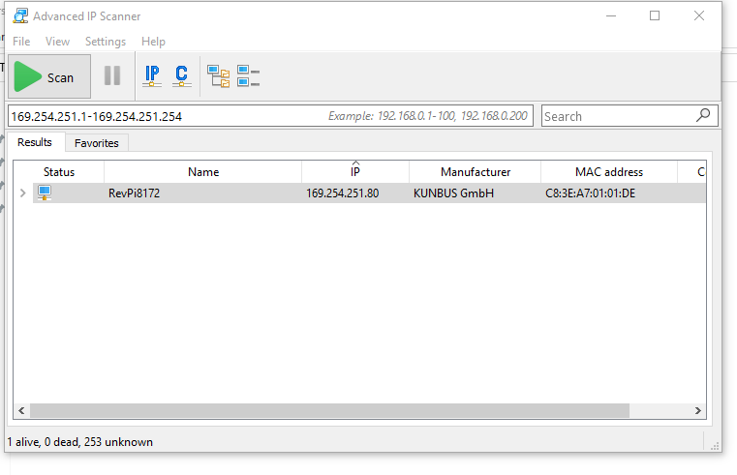Select the RevPi8172 computer status icon
737x475 pixels.
(x=45, y=193)
